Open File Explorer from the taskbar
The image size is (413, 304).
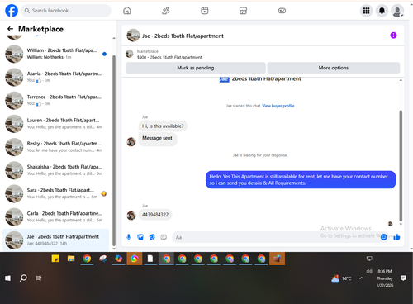coord(71,259)
